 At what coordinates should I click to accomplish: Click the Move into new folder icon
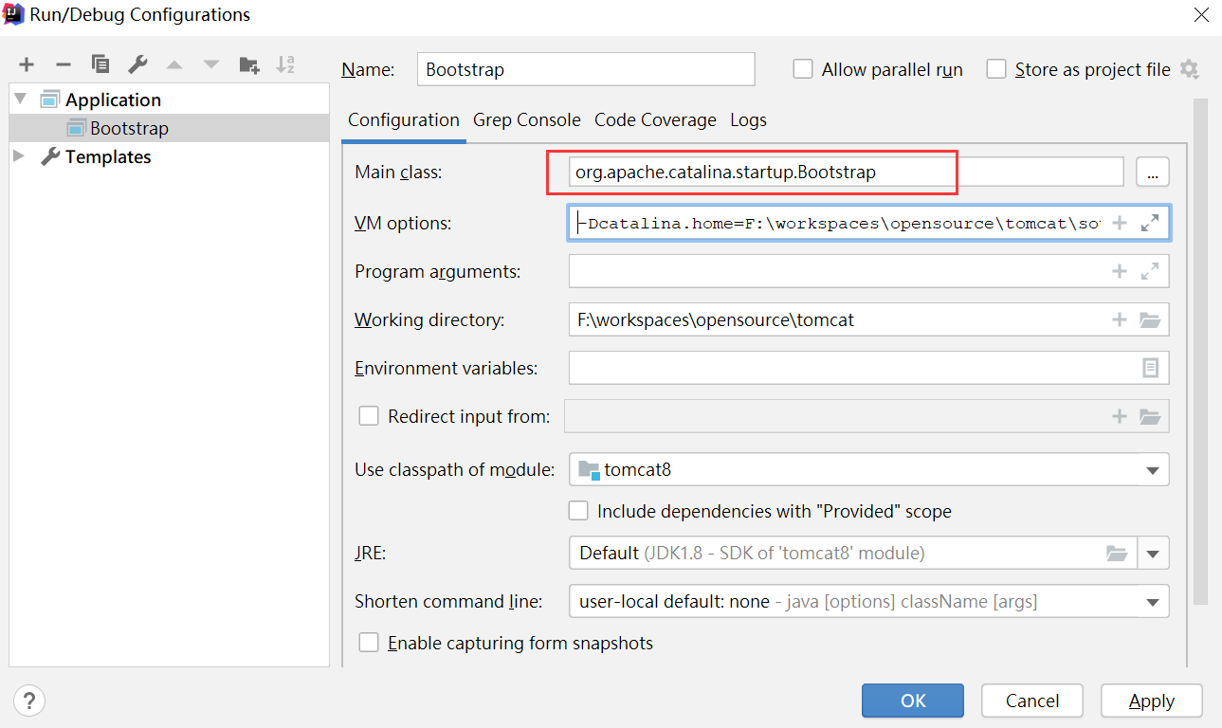(248, 64)
